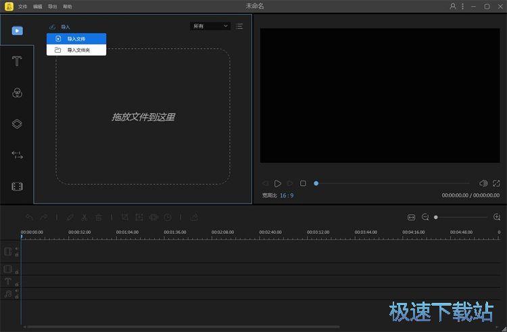Click the pencil edit icon in timeline toolbar
Image resolution: width=507 pixels, height=332 pixels.
point(70,217)
